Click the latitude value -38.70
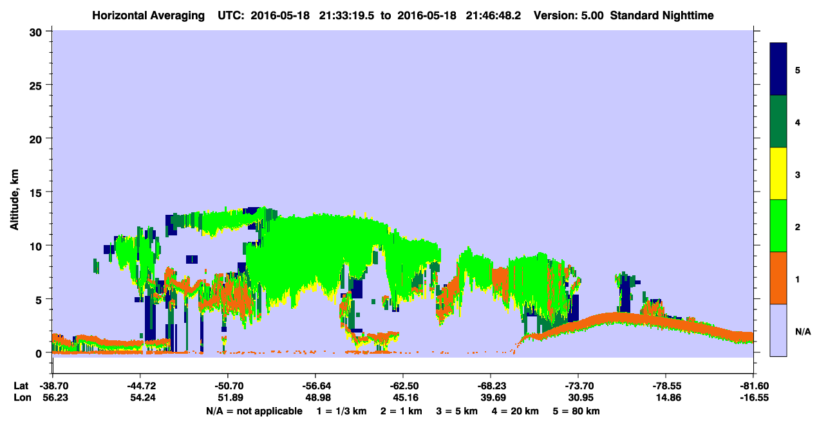837x429 pixels. click(x=52, y=386)
